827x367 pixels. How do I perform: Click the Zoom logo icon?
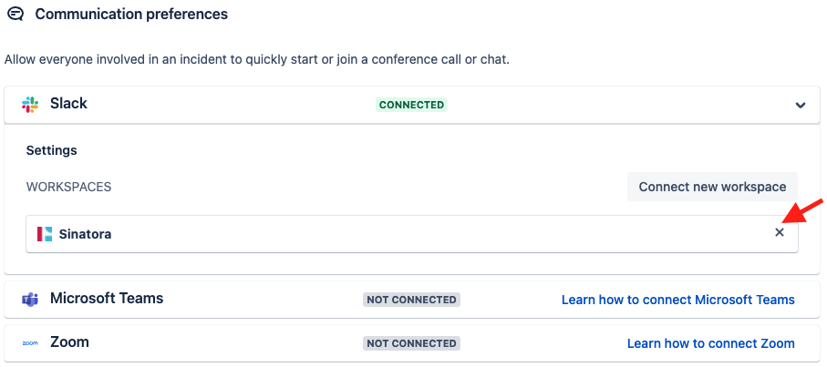pos(30,343)
